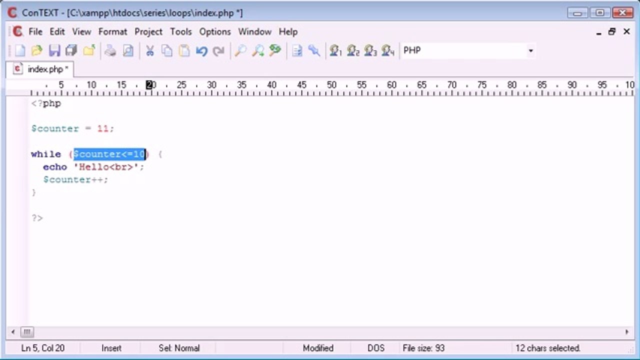Open the Format menu
The height and width of the screenshot is (360, 640).
[x=112, y=31]
